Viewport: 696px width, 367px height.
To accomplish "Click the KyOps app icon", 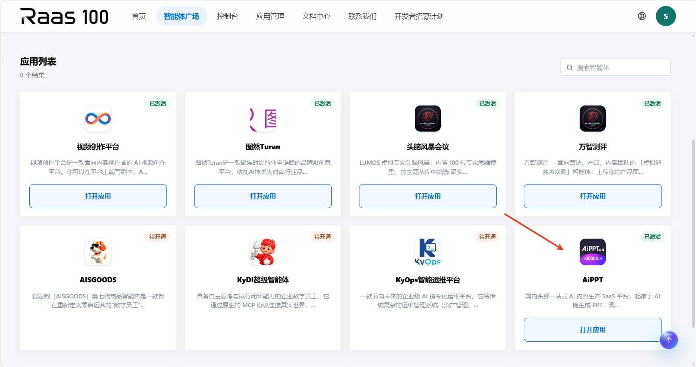I will [428, 252].
